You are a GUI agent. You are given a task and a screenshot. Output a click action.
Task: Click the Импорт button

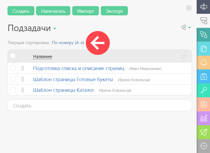pyautogui.click(x=86, y=11)
